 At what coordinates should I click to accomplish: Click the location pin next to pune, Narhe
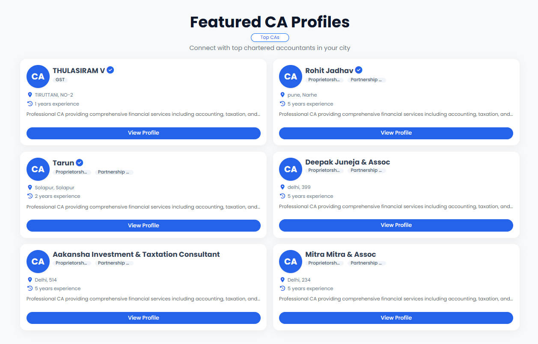[282, 95]
